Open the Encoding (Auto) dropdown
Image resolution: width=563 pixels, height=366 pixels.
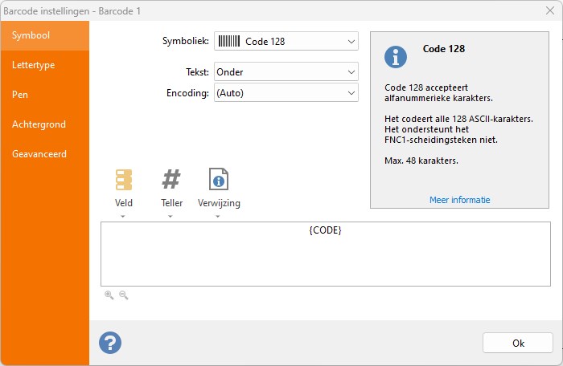[286, 93]
